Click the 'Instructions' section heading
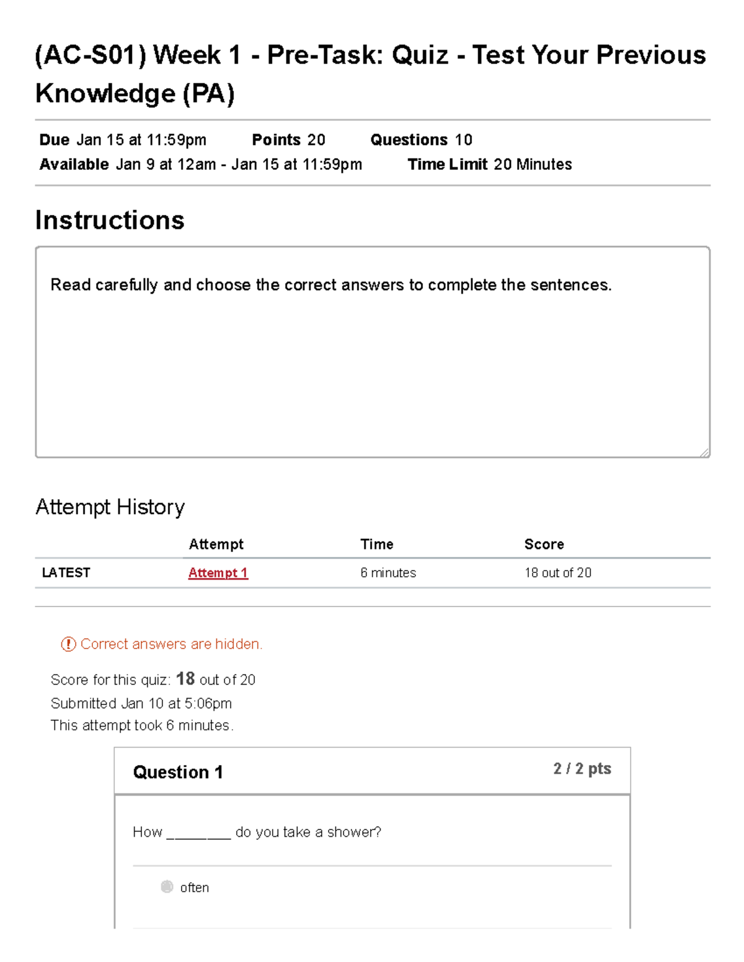 (110, 220)
